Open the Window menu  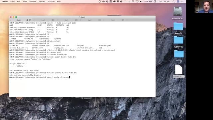51,1
